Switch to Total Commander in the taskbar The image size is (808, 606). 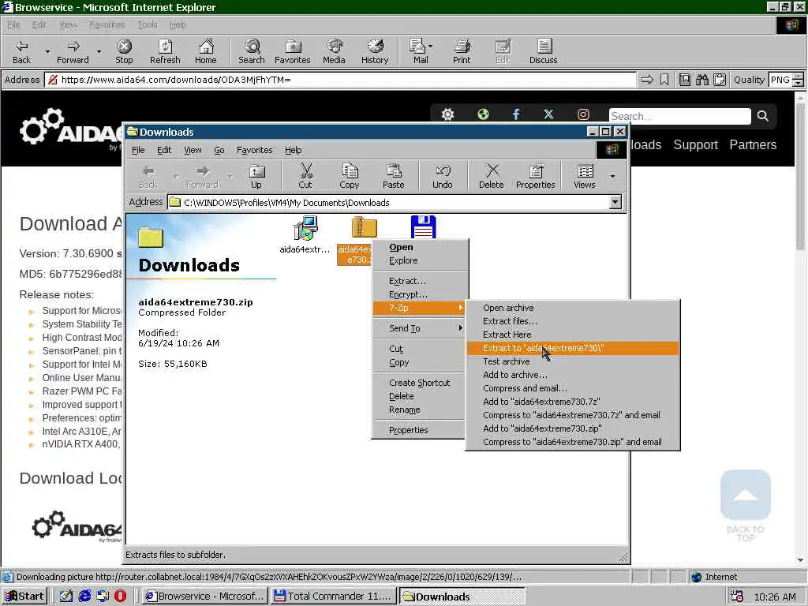point(334,597)
